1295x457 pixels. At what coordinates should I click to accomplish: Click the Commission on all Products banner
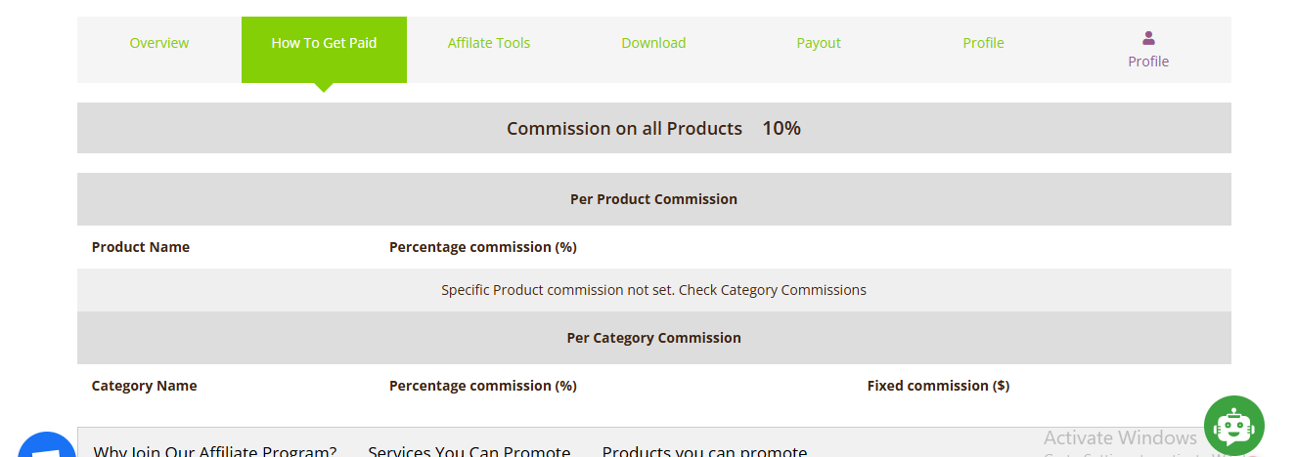pyautogui.click(x=653, y=128)
